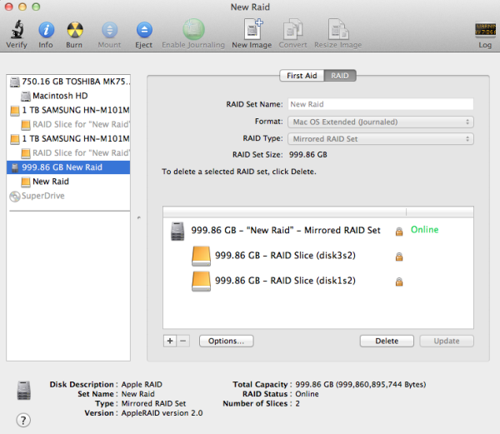500x434 pixels.
Task: Open the Options... button
Action: (226, 341)
